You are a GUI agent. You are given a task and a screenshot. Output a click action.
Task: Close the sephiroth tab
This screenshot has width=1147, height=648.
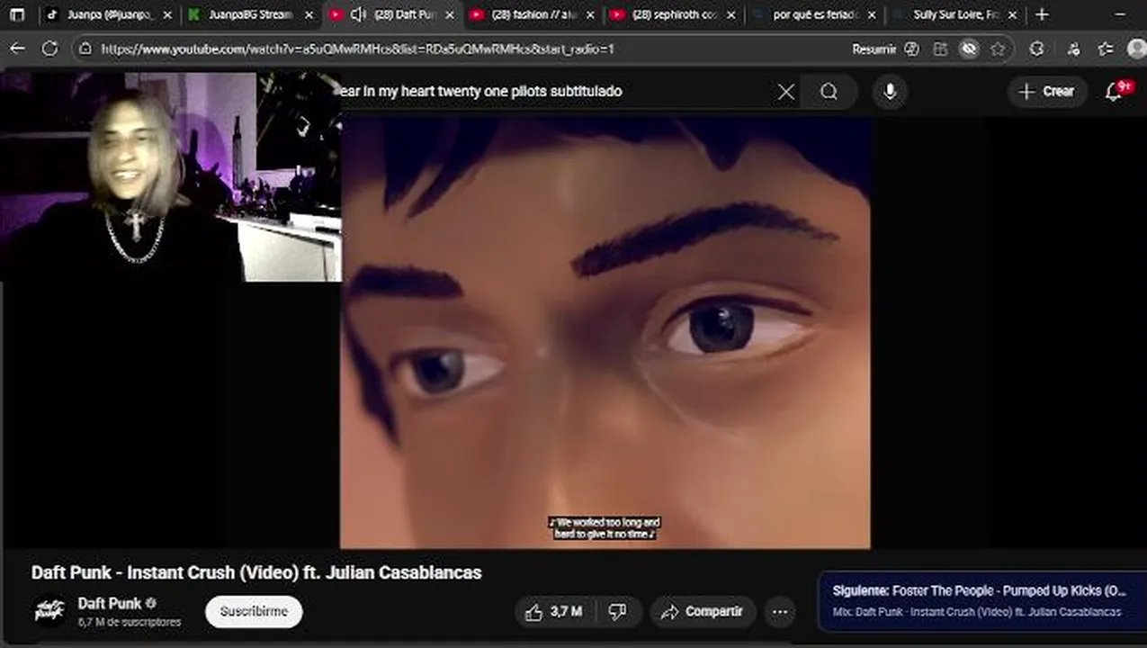(730, 14)
